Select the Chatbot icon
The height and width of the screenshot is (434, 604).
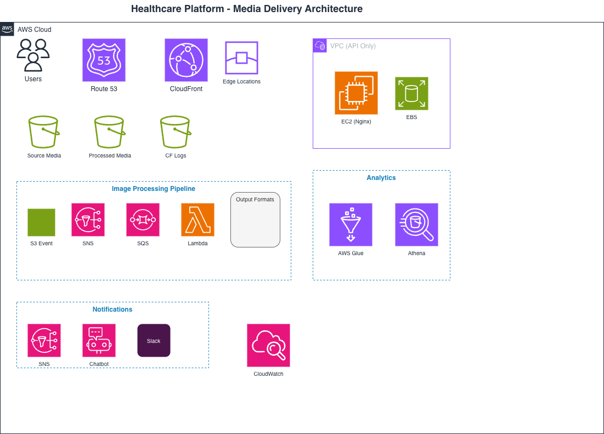99,340
